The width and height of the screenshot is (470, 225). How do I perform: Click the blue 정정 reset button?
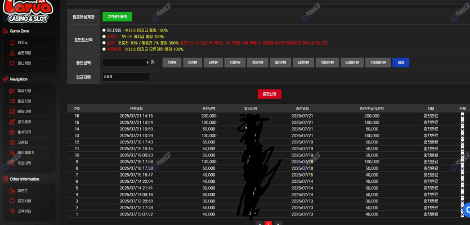point(401,62)
